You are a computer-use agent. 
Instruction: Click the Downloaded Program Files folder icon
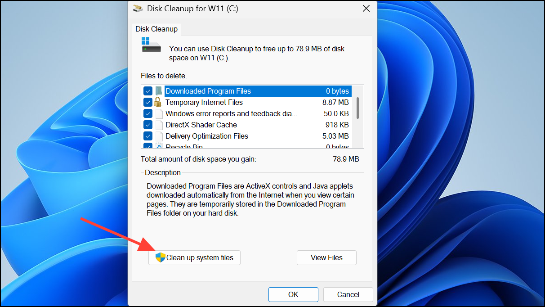(159, 91)
